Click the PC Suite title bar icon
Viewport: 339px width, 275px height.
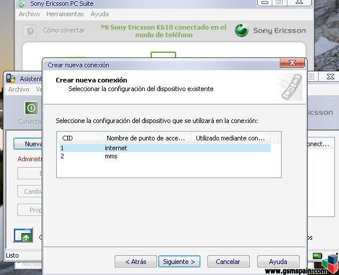(x=21, y=3)
